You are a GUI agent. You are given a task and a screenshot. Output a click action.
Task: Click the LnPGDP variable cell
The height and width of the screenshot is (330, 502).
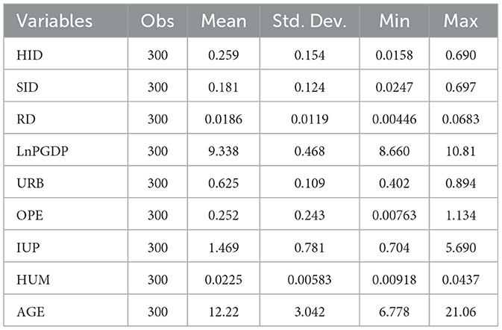coord(37,149)
